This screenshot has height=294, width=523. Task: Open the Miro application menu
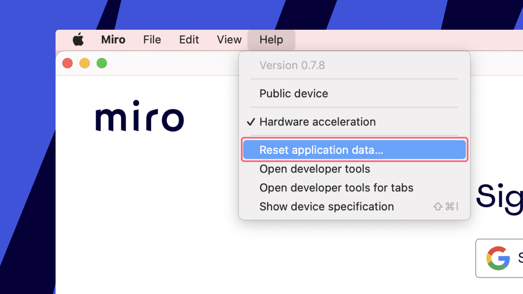pos(113,40)
